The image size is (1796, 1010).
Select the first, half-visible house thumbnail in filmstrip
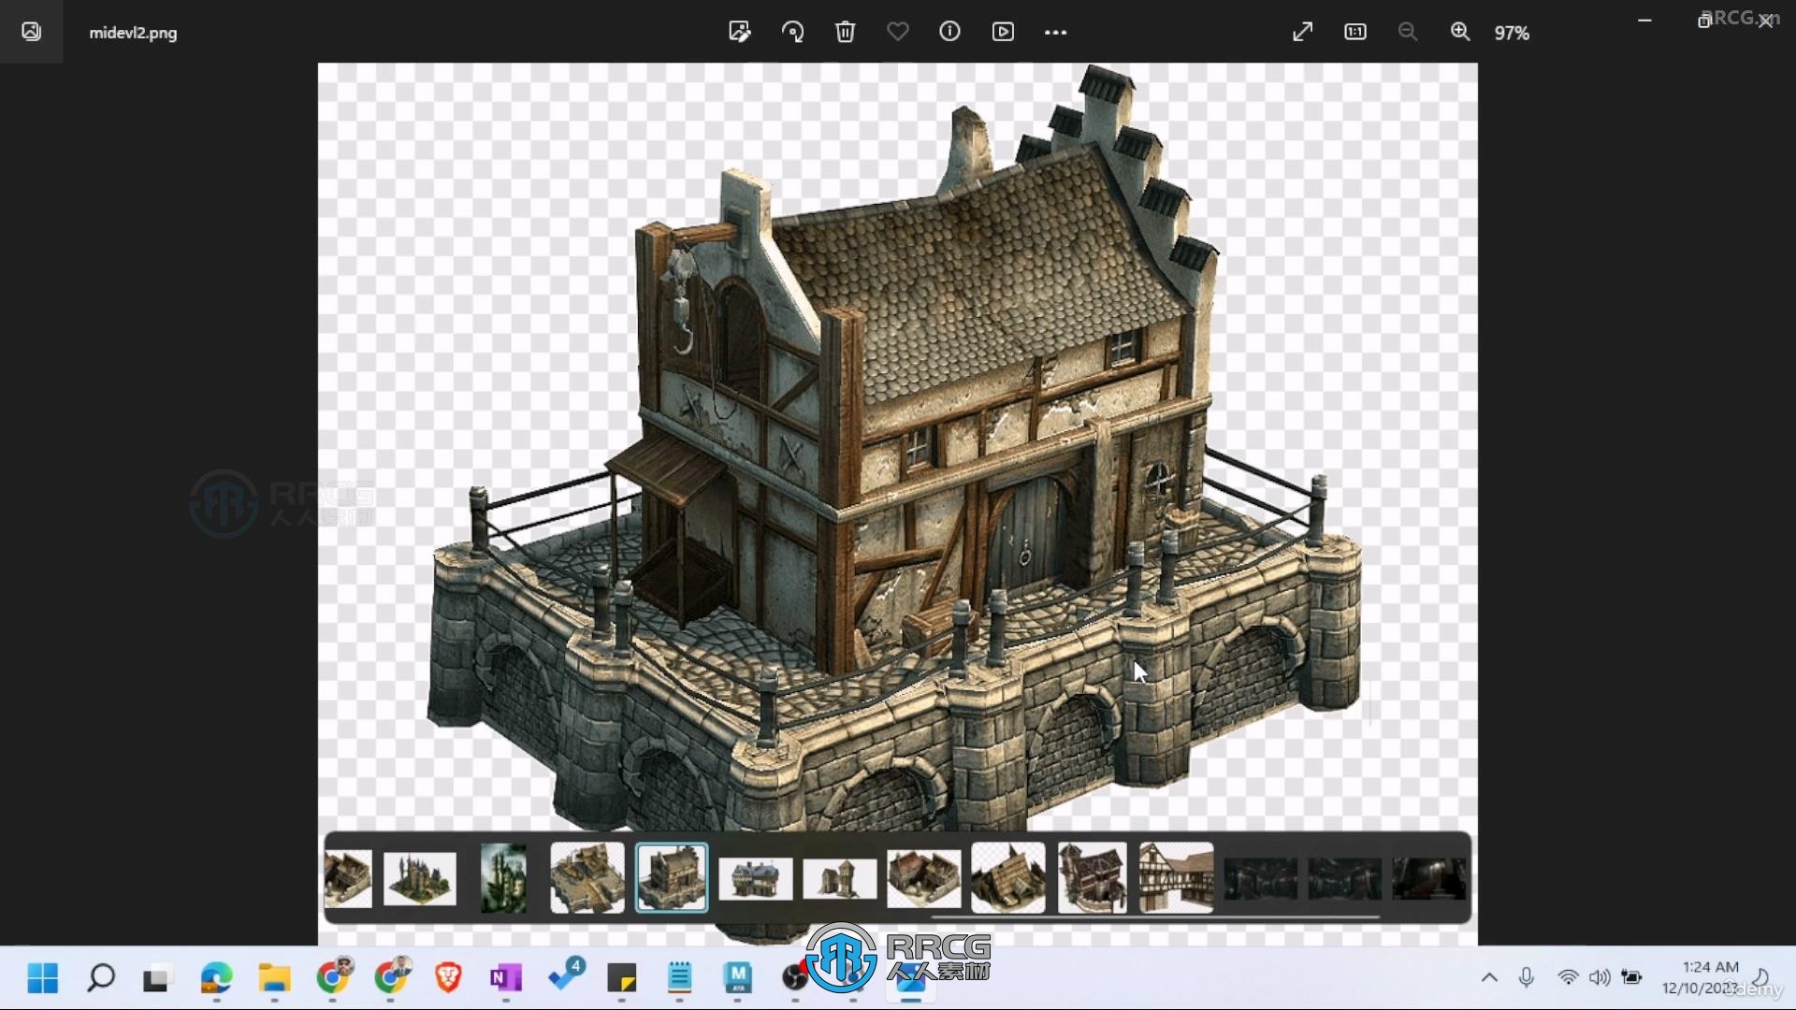pyautogui.click(x=348, y=878)
